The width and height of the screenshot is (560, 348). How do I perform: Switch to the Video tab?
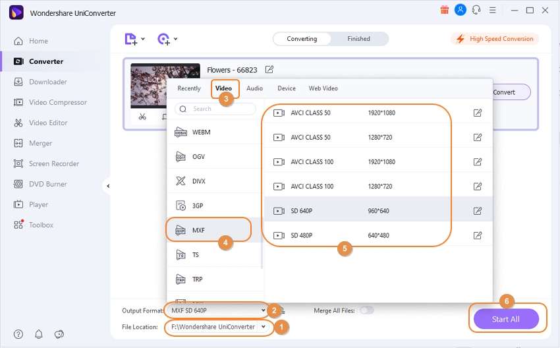click(x=223, y=88)
